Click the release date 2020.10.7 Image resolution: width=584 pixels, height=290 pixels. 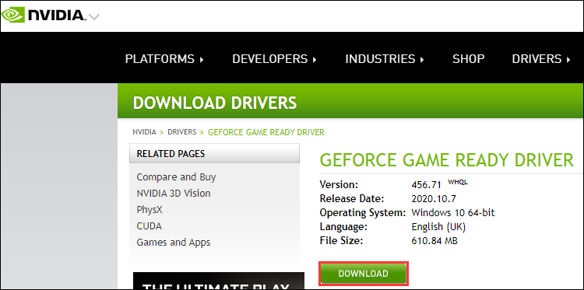click(434, 198)
